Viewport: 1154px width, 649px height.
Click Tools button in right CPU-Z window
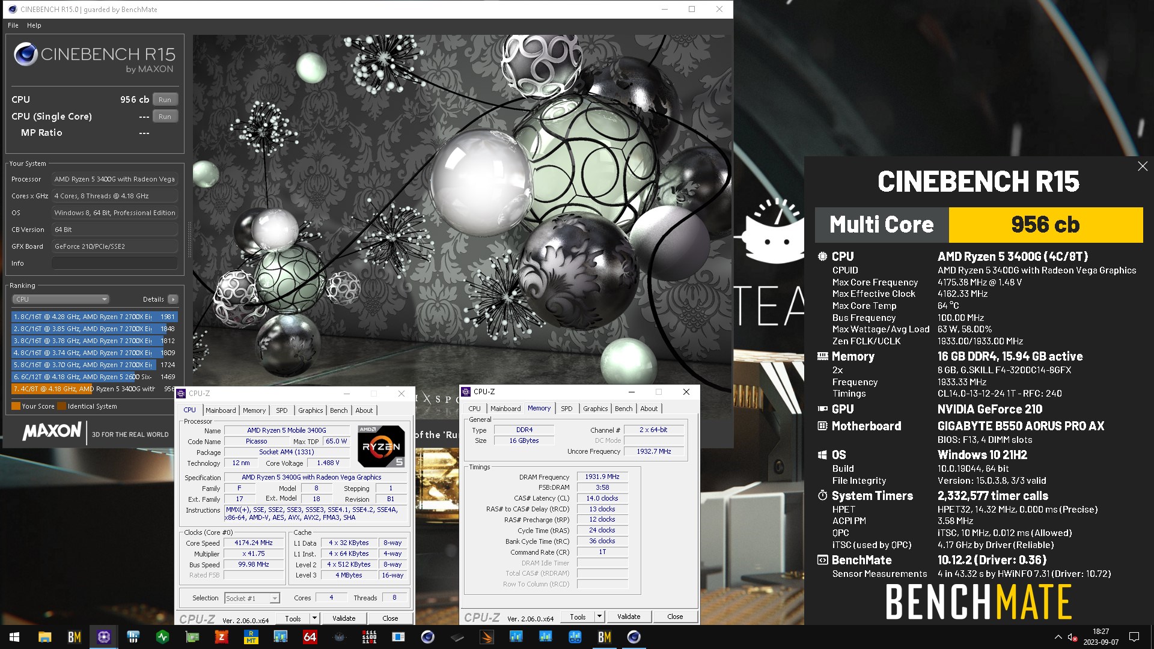(578, 617)
